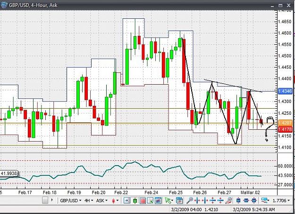Click the Feb.24 date on time axis

coord(151,192)
